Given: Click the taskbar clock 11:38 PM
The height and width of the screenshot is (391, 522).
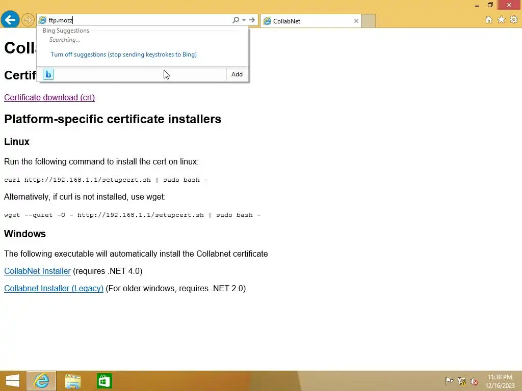Looking at the screenshot, I should (x=500, y=377).
